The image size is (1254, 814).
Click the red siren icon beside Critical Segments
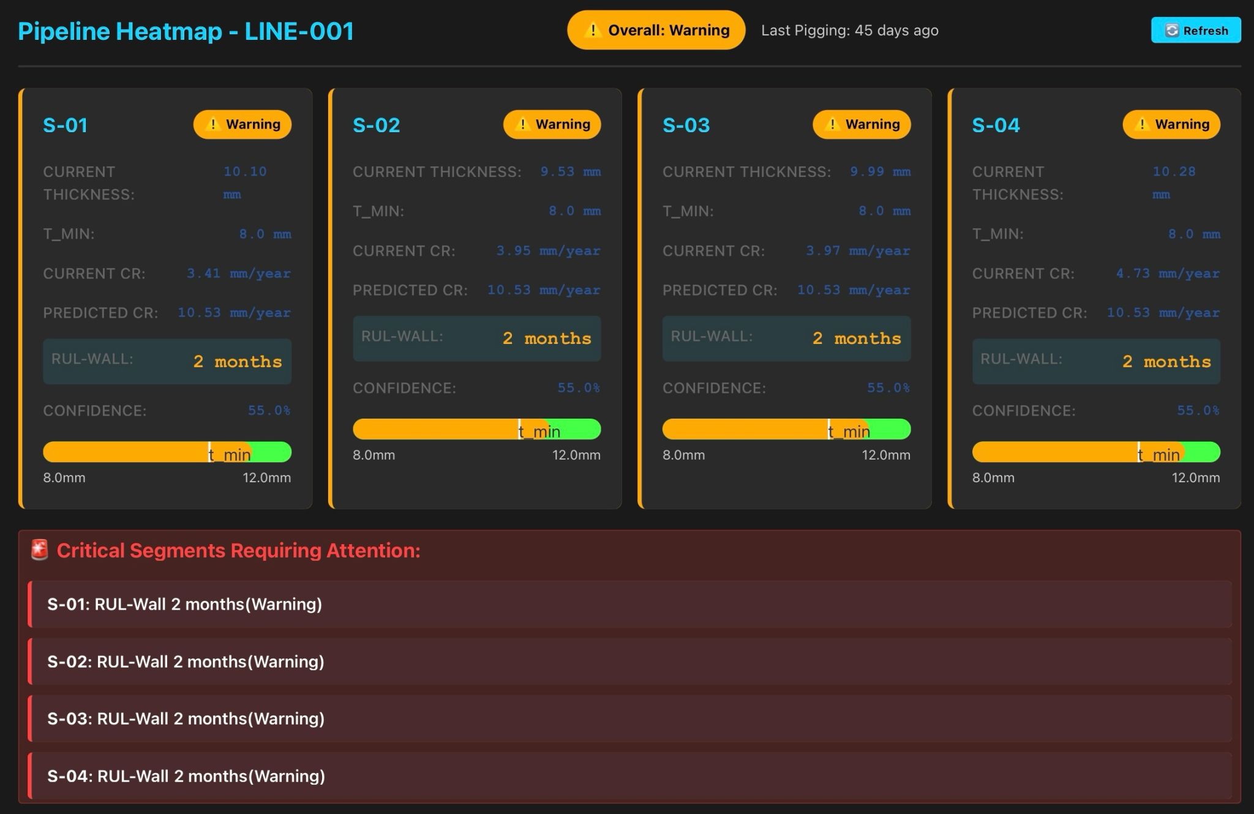[x=40, y=550]
